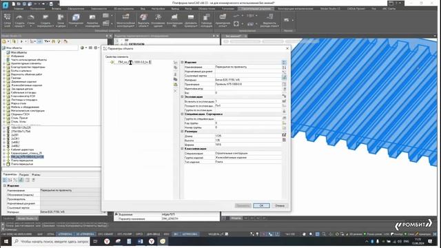Select the Сетка осей ribbon tool
Screen dimensions: 441x248
pos(8,20)
